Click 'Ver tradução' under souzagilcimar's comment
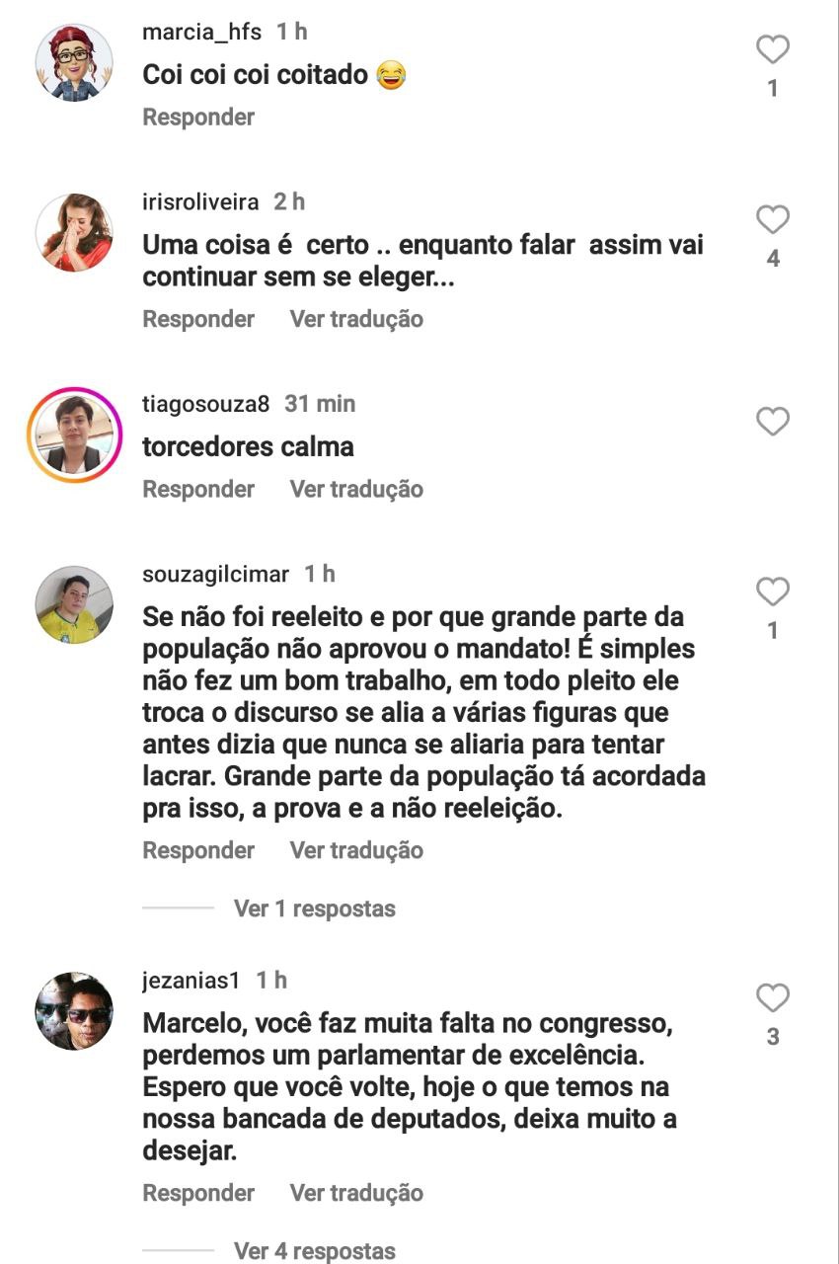The image size is (839, 1264). 356,850
